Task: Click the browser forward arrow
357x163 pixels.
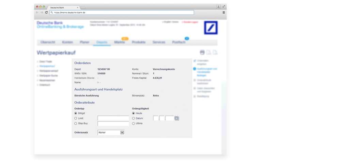Action: pos(42,13)
